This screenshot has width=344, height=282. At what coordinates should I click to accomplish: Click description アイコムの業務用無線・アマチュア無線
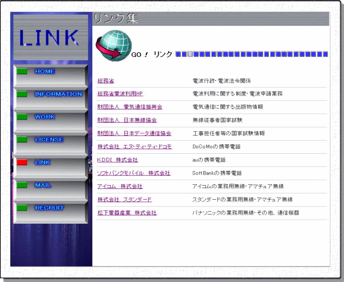click(x=238, y=186)
